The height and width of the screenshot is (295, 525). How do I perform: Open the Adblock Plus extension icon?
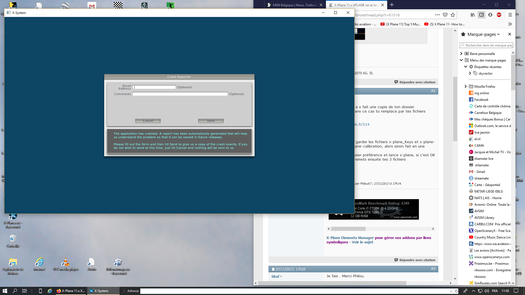click(499, 15)
